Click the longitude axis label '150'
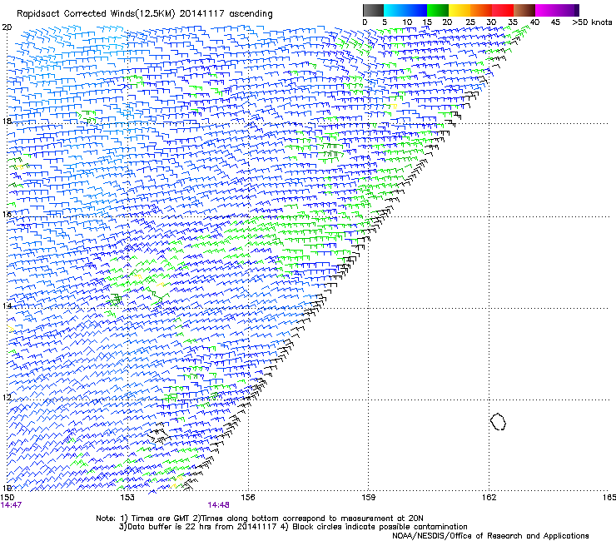This screenshot has width=616, height=541. pos(7,498)
